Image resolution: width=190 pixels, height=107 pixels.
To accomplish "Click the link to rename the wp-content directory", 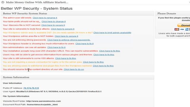I will (74, 69).
